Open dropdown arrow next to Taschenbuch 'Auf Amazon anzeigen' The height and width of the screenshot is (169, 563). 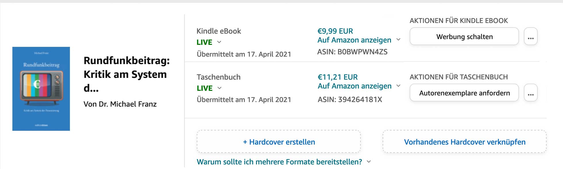pos(398,86)
